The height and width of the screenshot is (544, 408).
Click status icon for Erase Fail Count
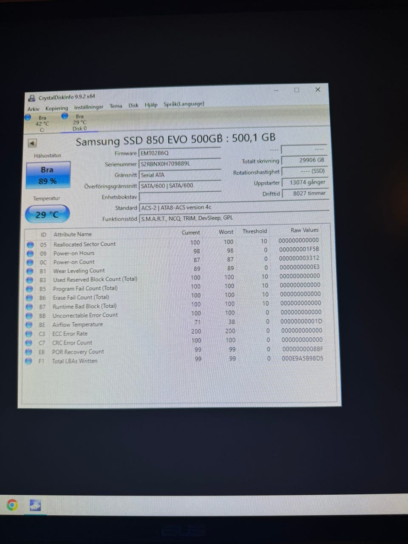(29, 298)
